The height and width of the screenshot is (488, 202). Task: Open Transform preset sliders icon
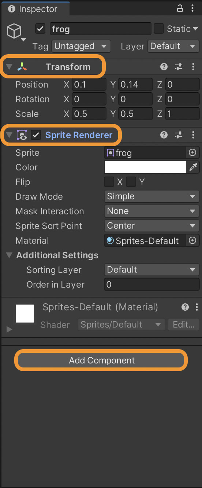[179, 67]
